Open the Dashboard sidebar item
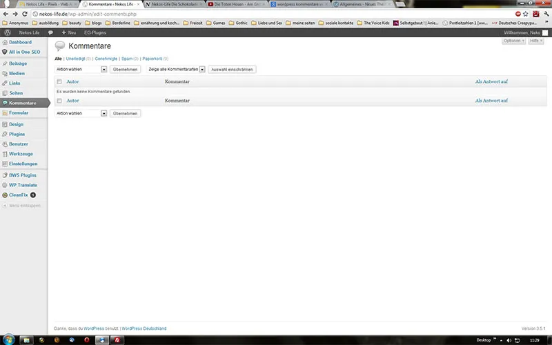552x345 pixels. [x=21, y=42]
